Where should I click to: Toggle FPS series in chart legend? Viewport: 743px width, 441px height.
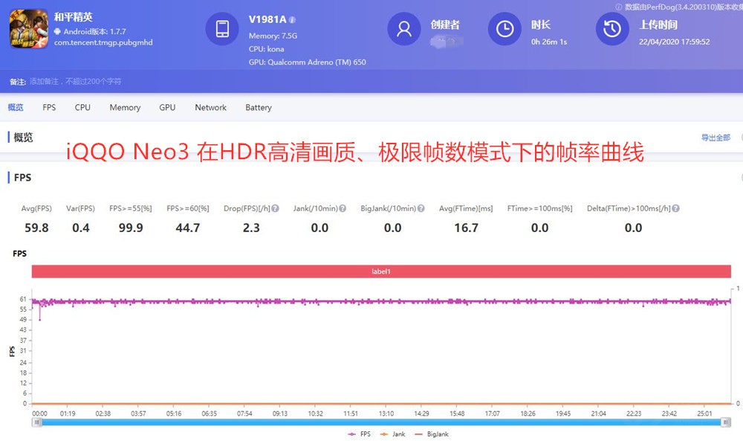point(360,434)
